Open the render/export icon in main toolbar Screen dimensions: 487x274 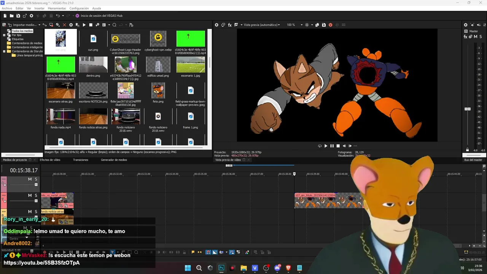click(x=25, y=16)
